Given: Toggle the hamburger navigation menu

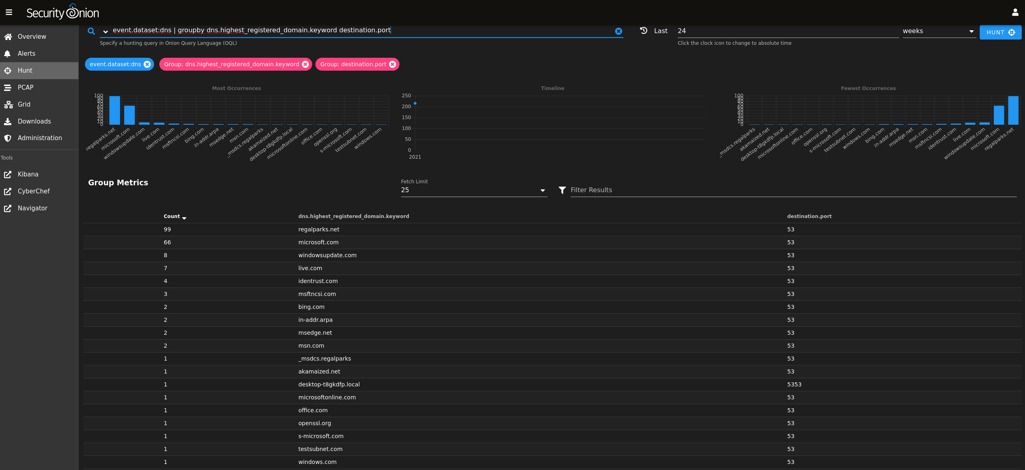Looking at the screenshot, I should click(9, 13).
